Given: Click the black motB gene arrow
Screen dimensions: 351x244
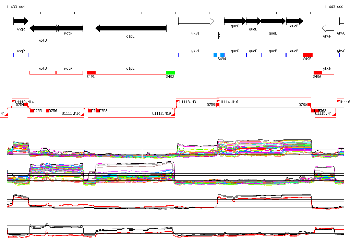Looking at the screenshot, I should [43, 28].
